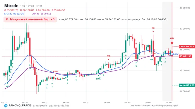Screen dimensions: 195x109
Task: Click the 05.10 date axis label
Action: [127, 103]
